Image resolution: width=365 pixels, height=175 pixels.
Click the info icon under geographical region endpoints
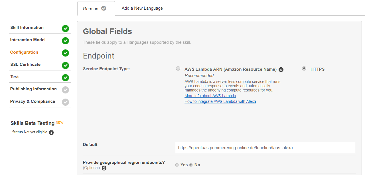coord(104,168)
